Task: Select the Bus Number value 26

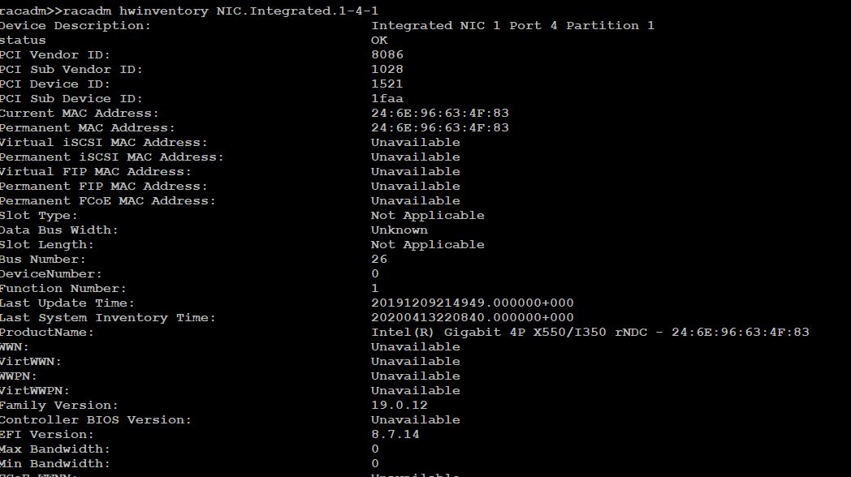Action: (x=379, y=260)
